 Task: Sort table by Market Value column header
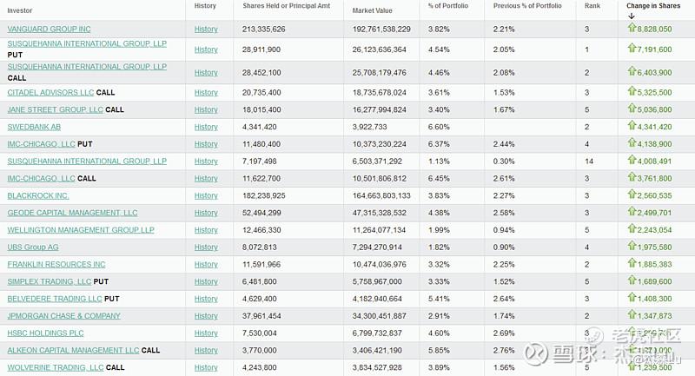click(373, 10)
